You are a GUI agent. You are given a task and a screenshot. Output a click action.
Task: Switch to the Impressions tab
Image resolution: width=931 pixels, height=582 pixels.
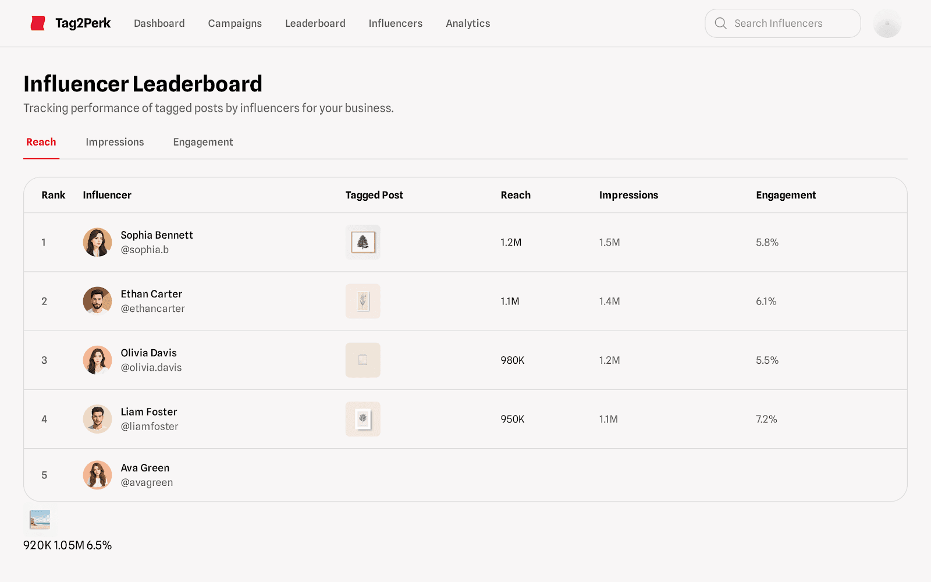click(x=115, y=142)
